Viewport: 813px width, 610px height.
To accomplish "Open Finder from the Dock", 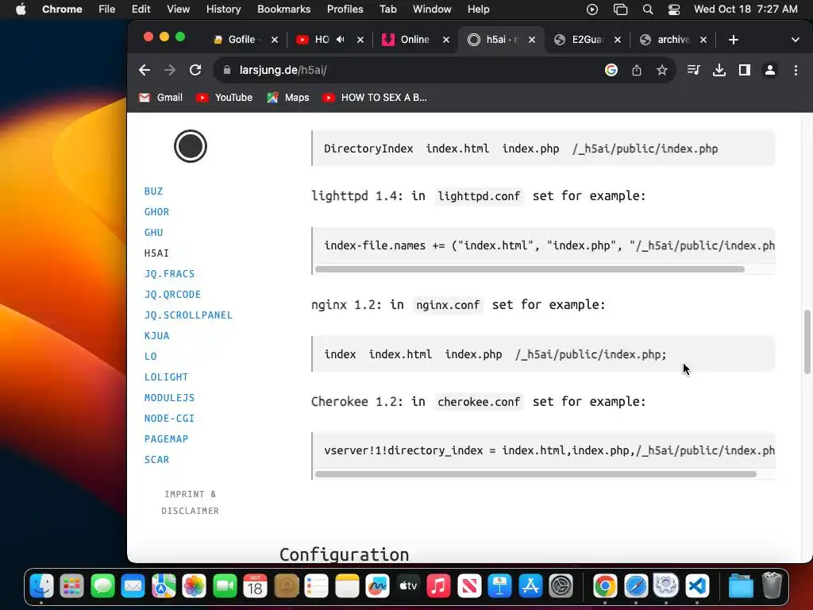I will click(41, 587).
